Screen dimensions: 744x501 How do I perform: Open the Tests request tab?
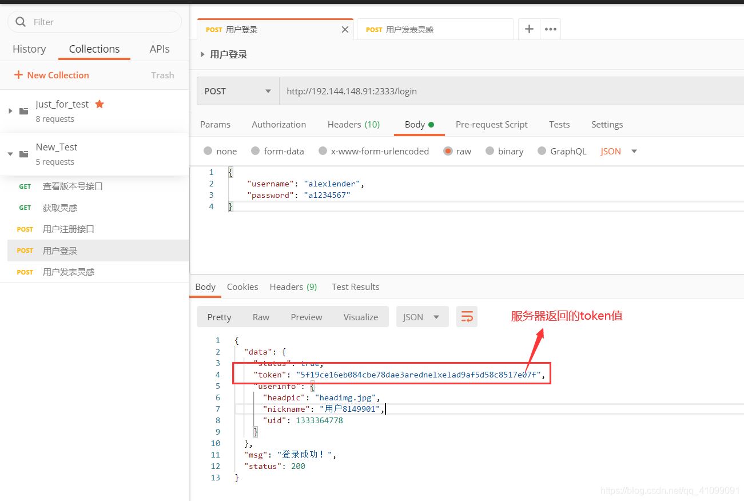pos(559,124)
